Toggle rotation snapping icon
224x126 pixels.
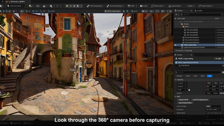41,11
